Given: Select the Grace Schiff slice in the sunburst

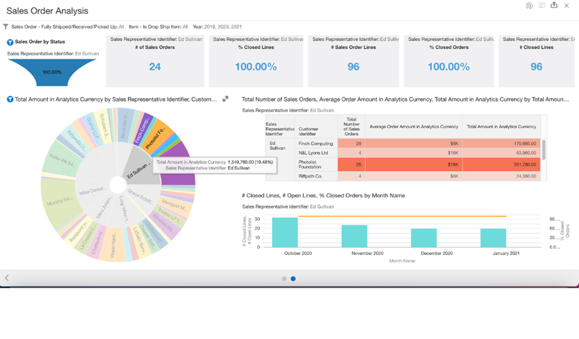Looking at the screenshot, I should pos(140,196).
